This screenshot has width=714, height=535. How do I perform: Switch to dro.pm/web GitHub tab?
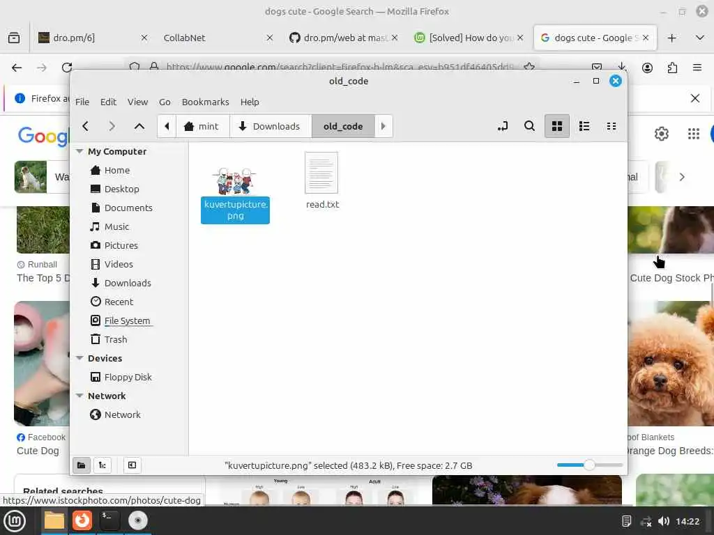pos(343,38)
